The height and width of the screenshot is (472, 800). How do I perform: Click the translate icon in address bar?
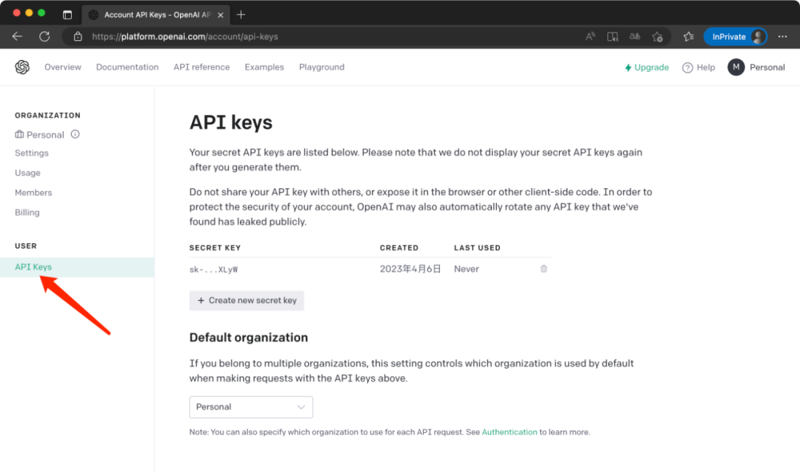tap(635, 36)
